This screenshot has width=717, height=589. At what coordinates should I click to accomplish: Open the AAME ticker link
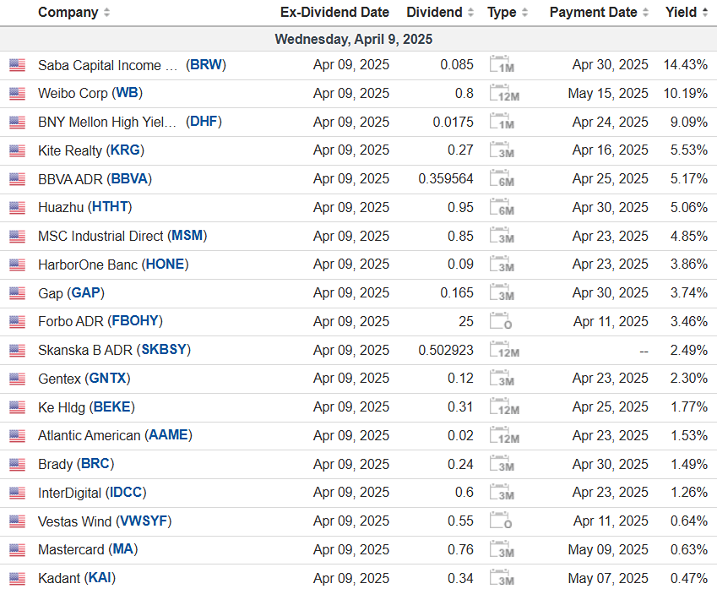(169, 434)
